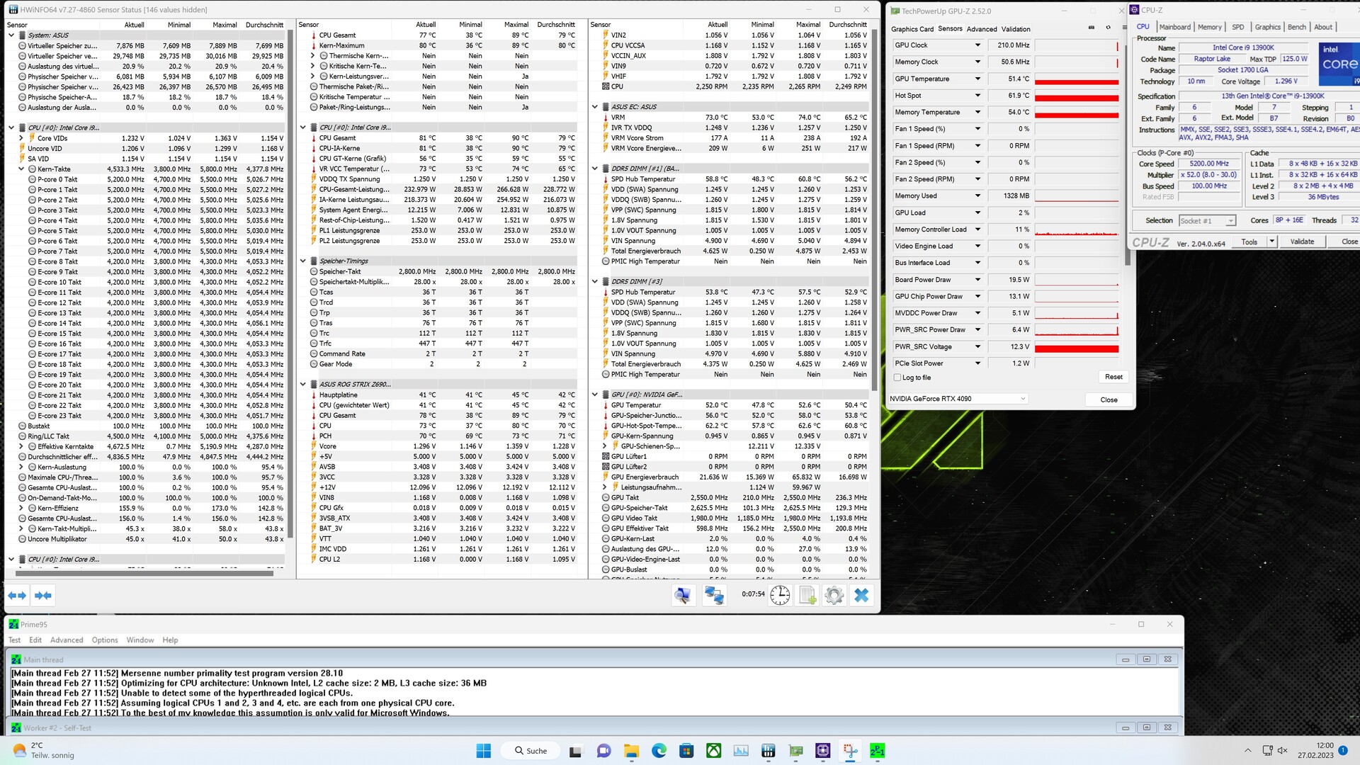Enable the Log to file checkbox

(897, 378)
